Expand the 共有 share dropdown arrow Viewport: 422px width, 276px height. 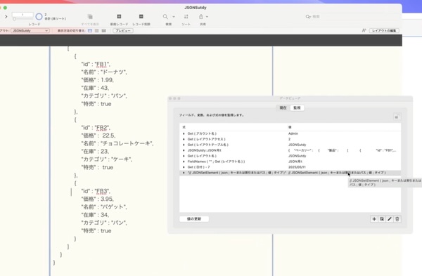(x=207, y=17)
